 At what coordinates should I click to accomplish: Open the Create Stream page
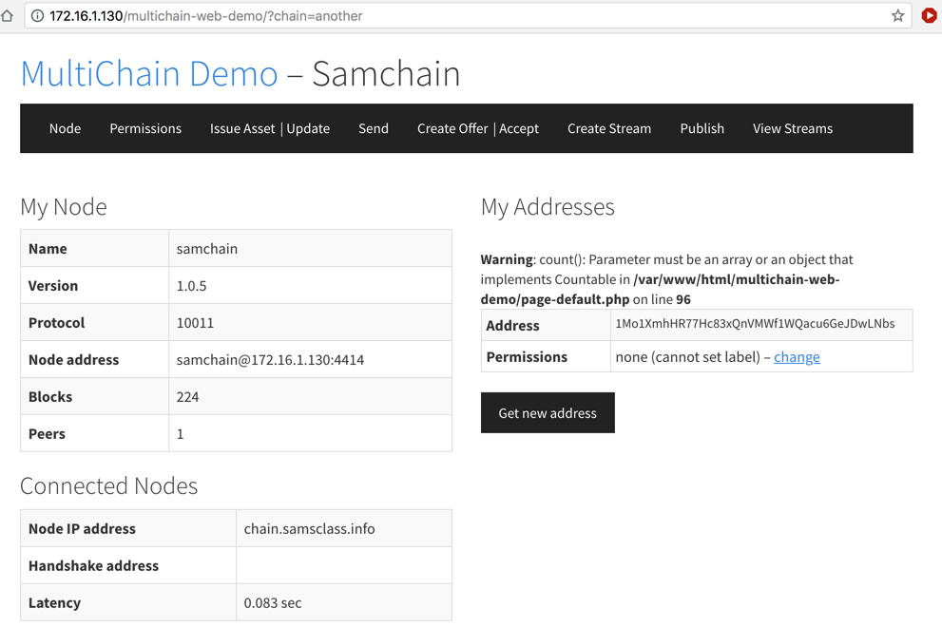tap(609, 128)
